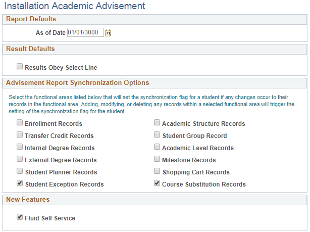Select External Degree Records checkbox
Image resolution: width=310 pixels, height=232 pixels.
click(x=20, y=159)
